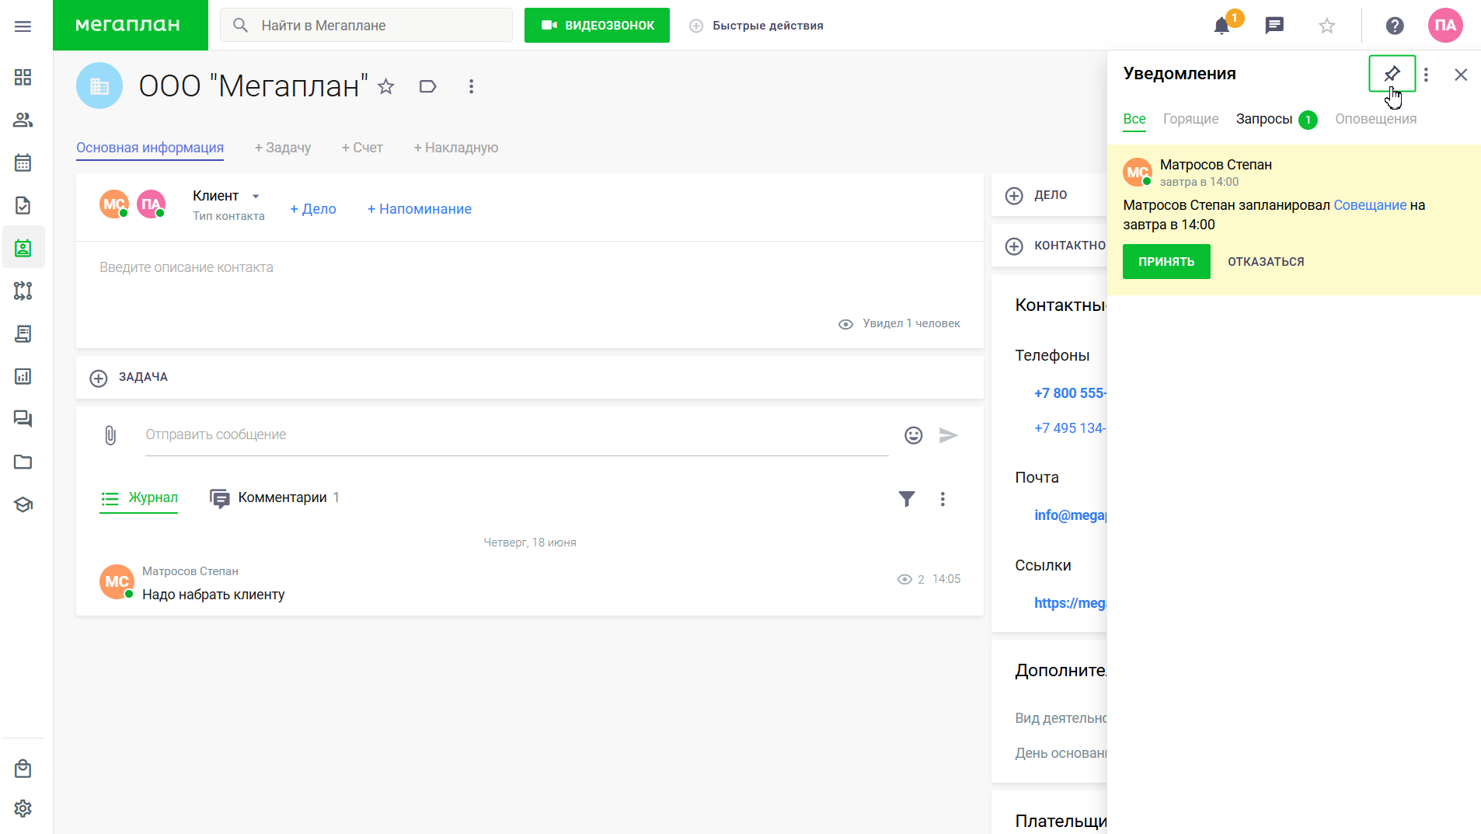Screen dimensions: 1481x834
Task: Open the bell notifications icon
Action: [1221, 26]
